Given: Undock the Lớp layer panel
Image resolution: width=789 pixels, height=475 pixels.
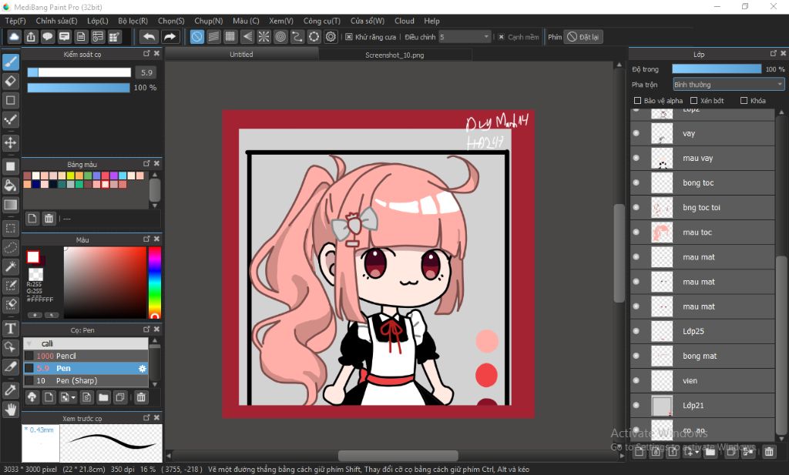Looking at the screenshot, I should click(x=774, y=53).
